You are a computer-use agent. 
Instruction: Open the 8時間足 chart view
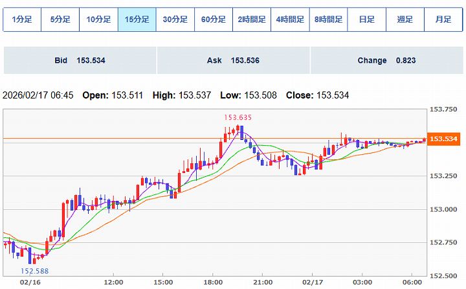(328, 19)
